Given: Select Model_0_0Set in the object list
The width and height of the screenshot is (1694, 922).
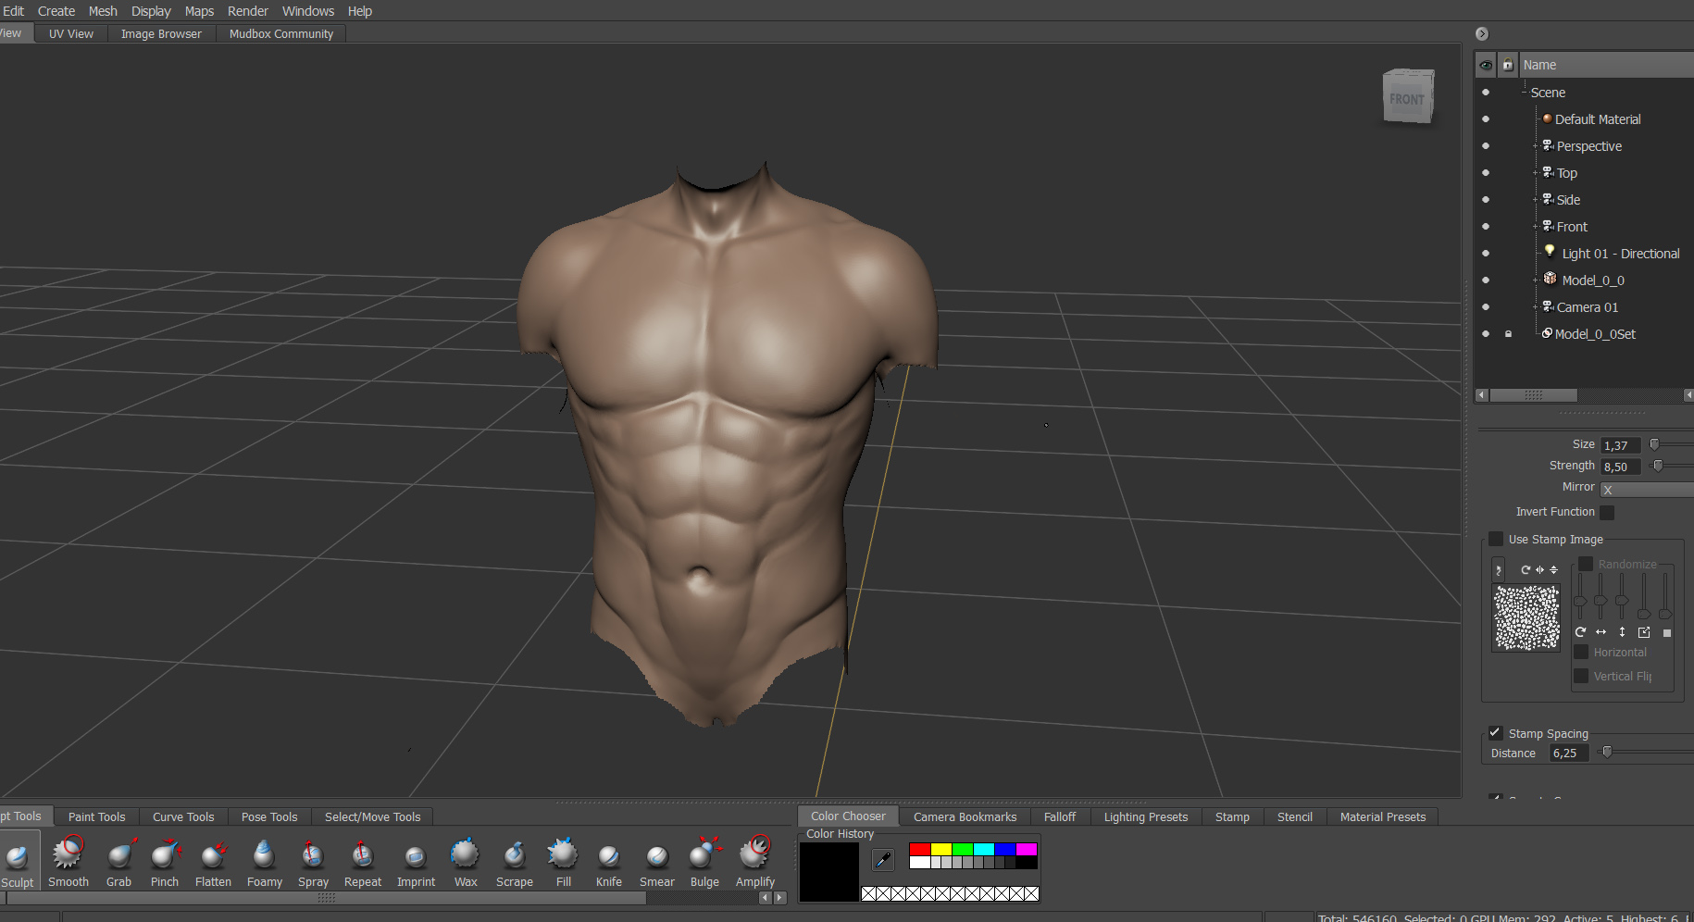Looking at the screenshot, I should 1595,334.
